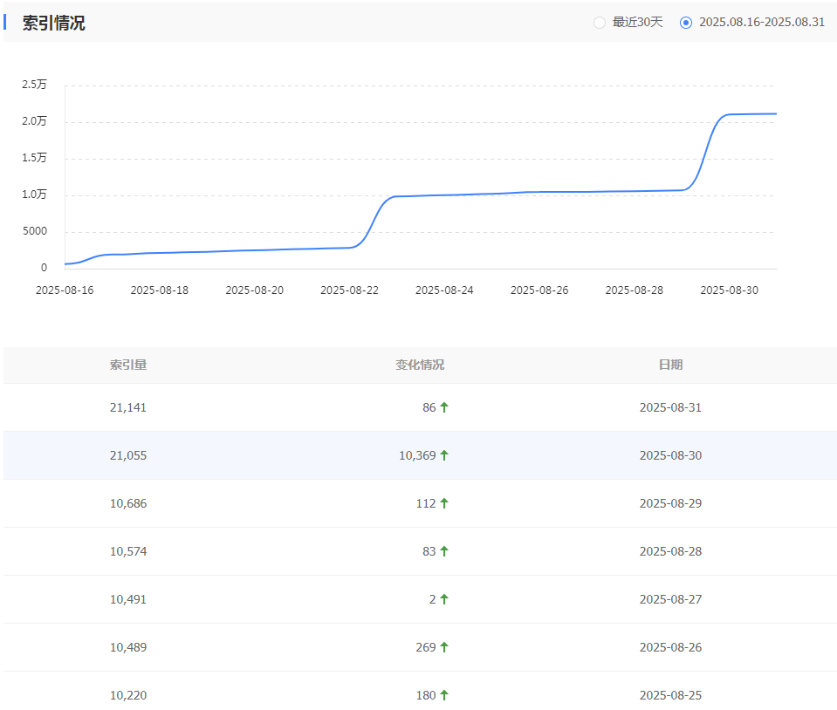
Task: Click the up arrow next to 83
Action: click(444, 550)
